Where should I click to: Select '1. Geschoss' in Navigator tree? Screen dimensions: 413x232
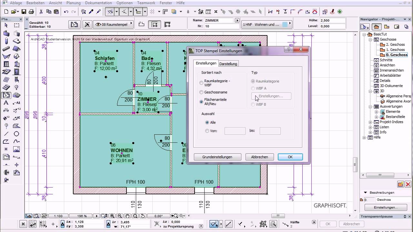pyautogui.click(x=395, y=50)
